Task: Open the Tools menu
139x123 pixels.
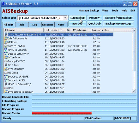Action: coord(115,11)
